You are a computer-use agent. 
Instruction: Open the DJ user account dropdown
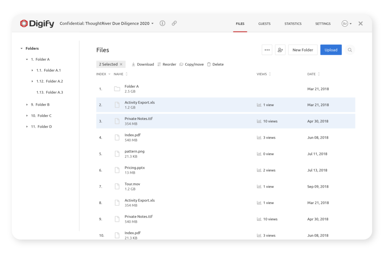[346, 24]
